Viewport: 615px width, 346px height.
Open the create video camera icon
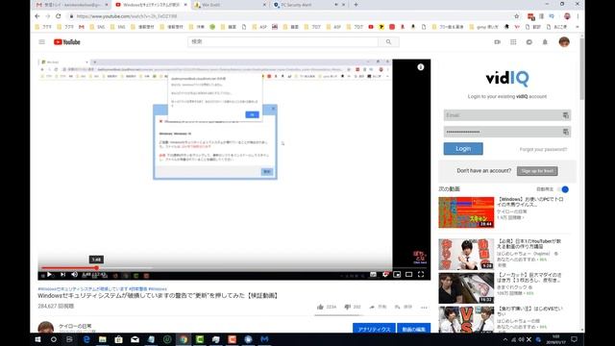498,42
